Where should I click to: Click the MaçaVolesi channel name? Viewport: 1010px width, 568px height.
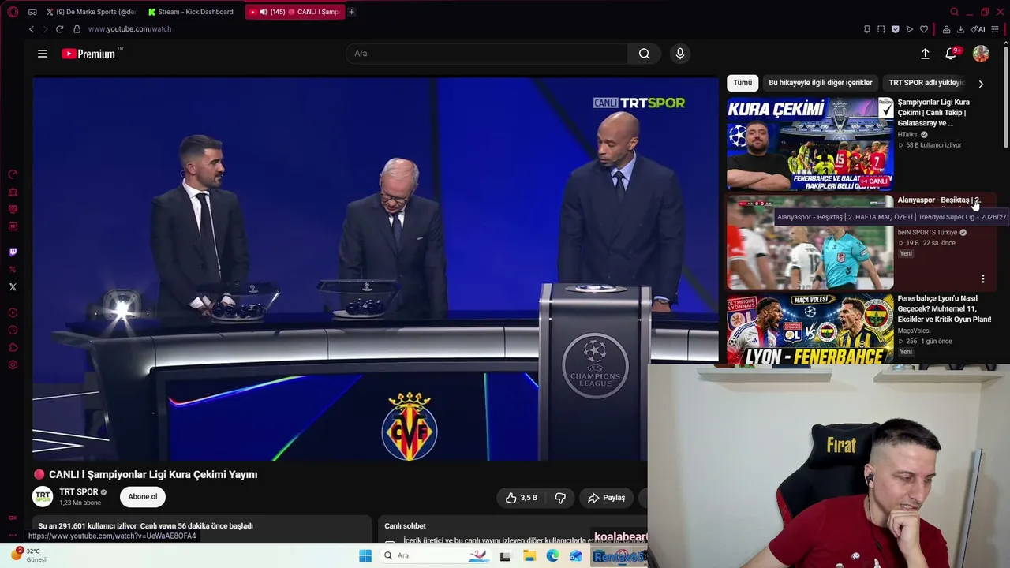click(914, 331)
